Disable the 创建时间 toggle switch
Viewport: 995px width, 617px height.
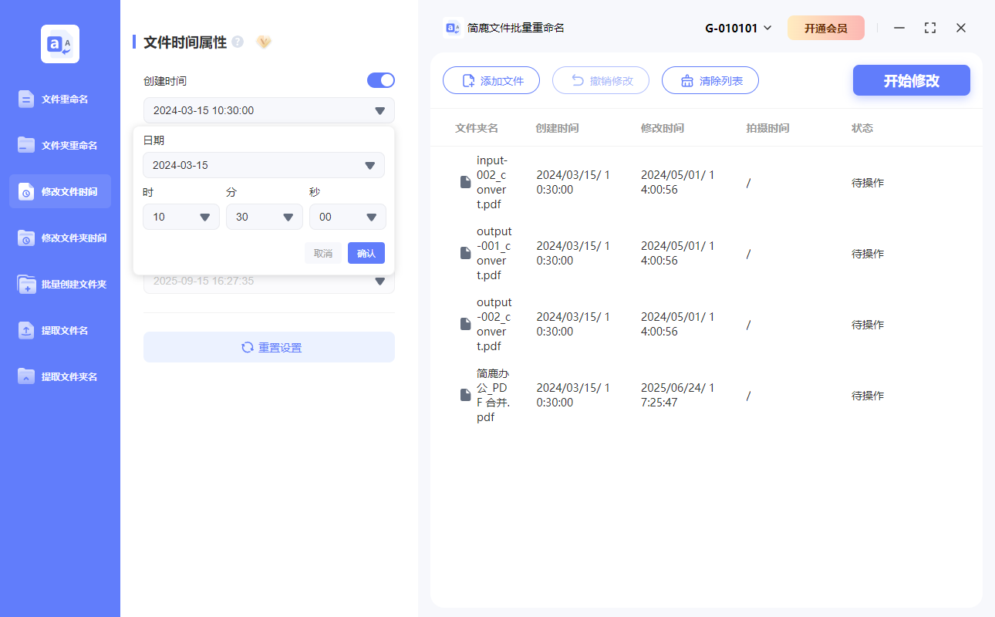point(380,80)
